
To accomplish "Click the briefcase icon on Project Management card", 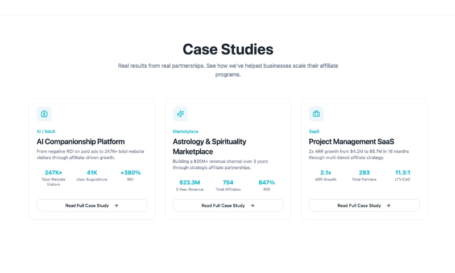I will coord(316,114).
